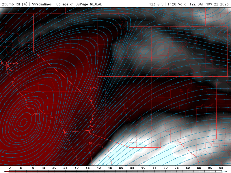Click the '55' label on the color scale
Screen dimensions: 231x173
[132, 168]
